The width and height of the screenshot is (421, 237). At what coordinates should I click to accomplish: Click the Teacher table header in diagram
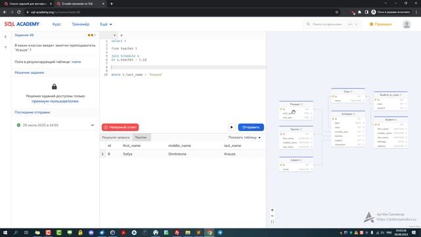tap(296, 129)
